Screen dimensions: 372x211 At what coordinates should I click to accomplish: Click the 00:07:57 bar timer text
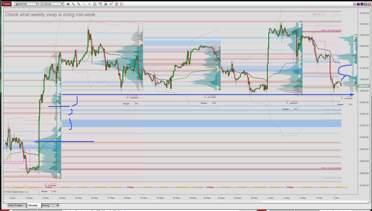pos(319,15)
